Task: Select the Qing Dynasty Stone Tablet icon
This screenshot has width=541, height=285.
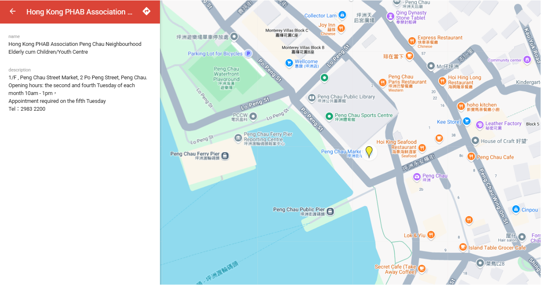Action: coord(390,16)
